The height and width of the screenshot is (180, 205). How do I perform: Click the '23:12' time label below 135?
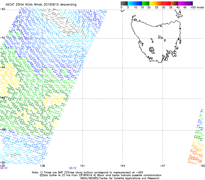pos(4,168)
